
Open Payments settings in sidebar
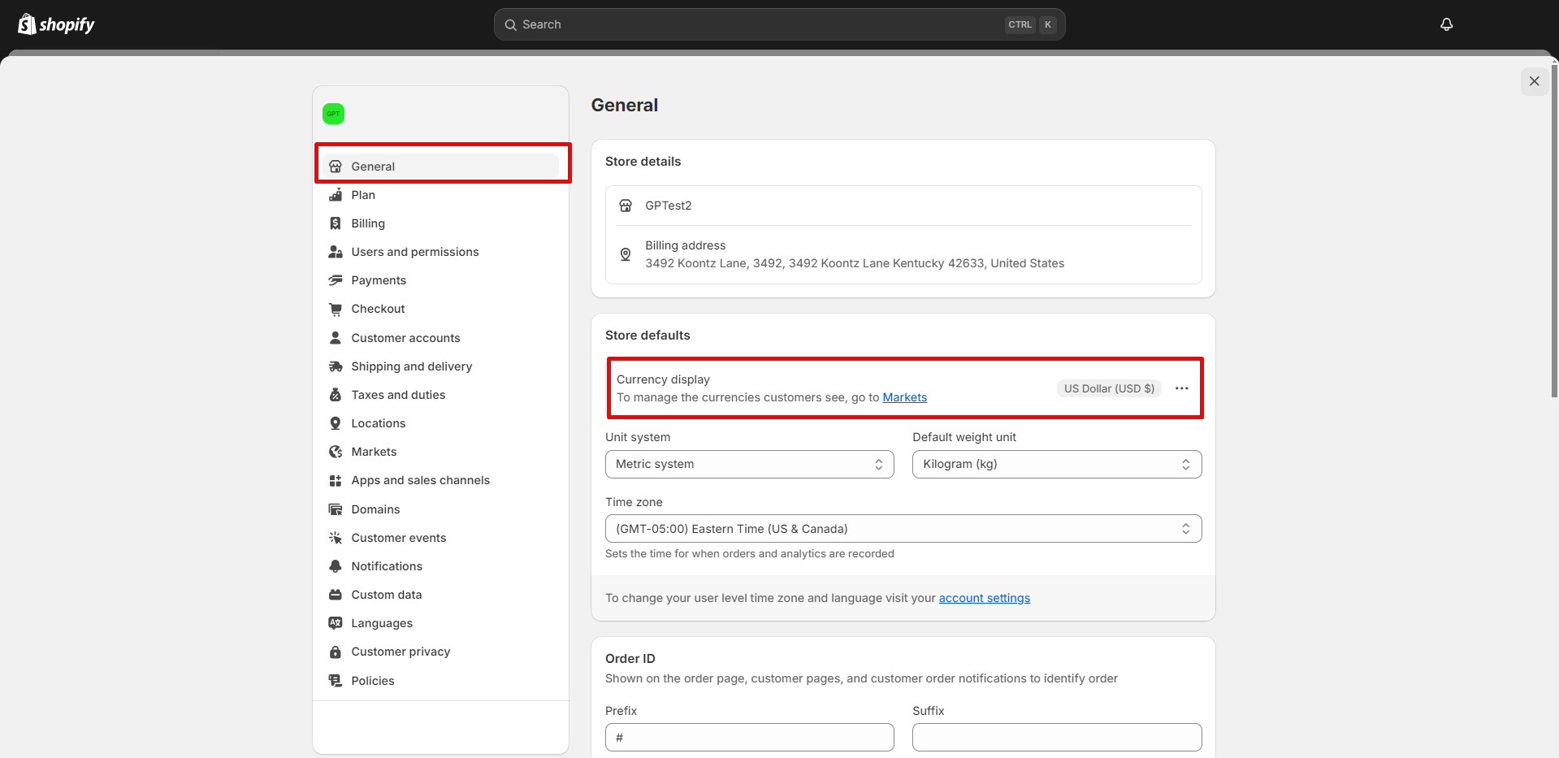[379, 280]
